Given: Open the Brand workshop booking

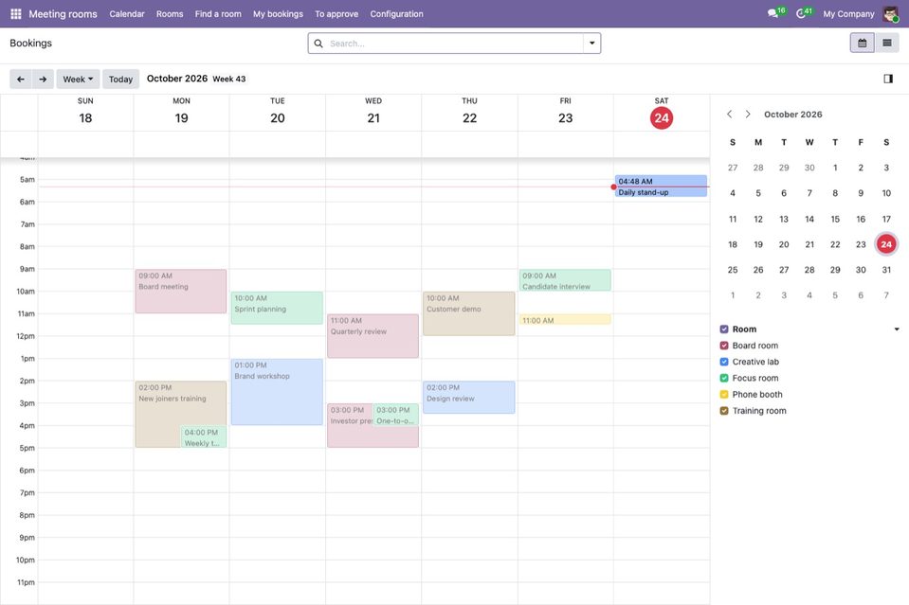Looking at the screenshot, I should coord(277,392).
